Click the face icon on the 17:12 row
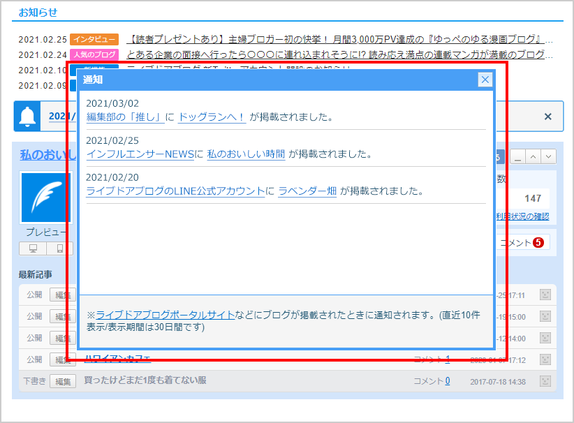The height and width of the screenshot is (423, 574). [x=545, y=359]
